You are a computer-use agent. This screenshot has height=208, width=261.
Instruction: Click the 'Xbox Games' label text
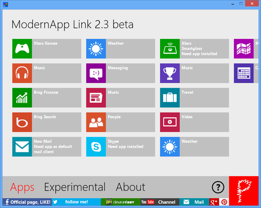point(46,43)
